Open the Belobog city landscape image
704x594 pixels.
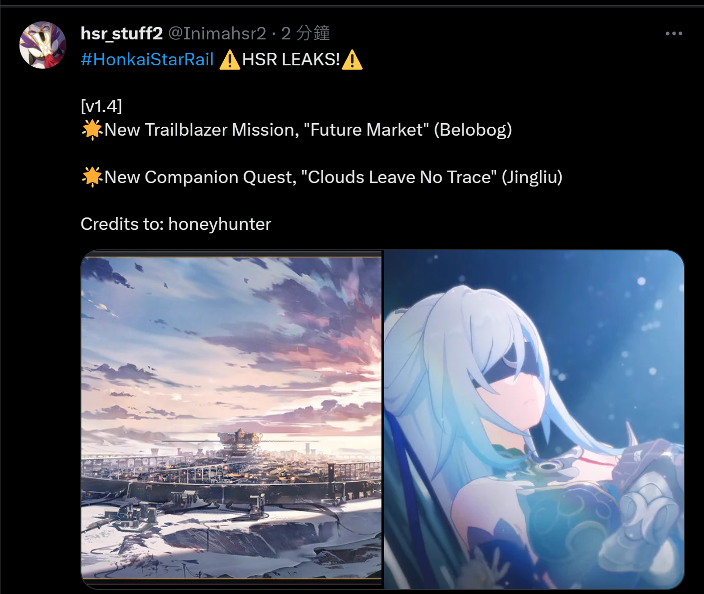(x=231, y=419)
